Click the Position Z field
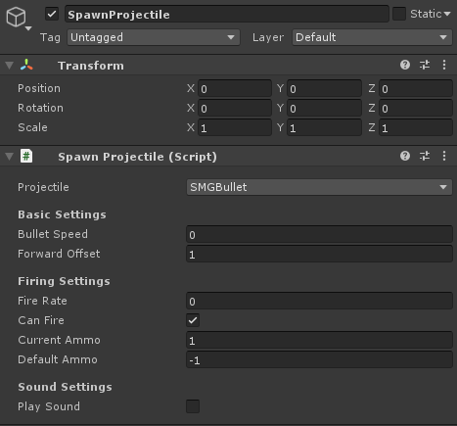457x426 pixels. click(x=416, y=88)
